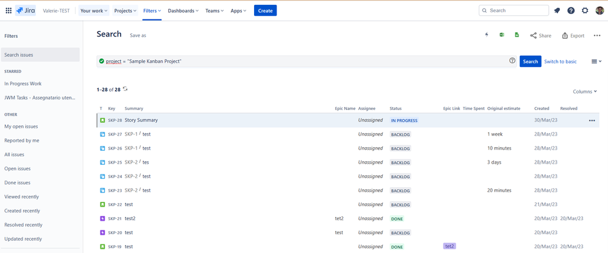
Task: Click Save as button
Action: point(138,35)
